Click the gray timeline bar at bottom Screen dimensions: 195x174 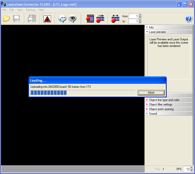(x=73, y=169)
